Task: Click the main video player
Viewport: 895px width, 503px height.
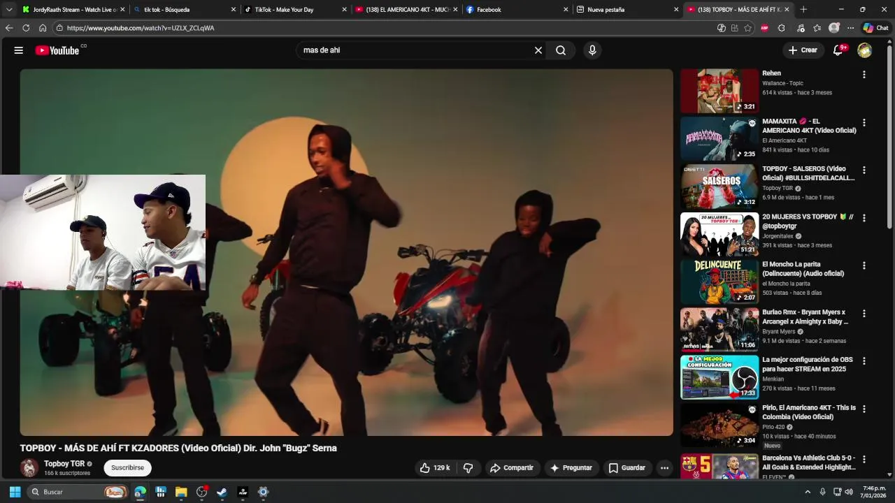Action: (x=346, y=252)
